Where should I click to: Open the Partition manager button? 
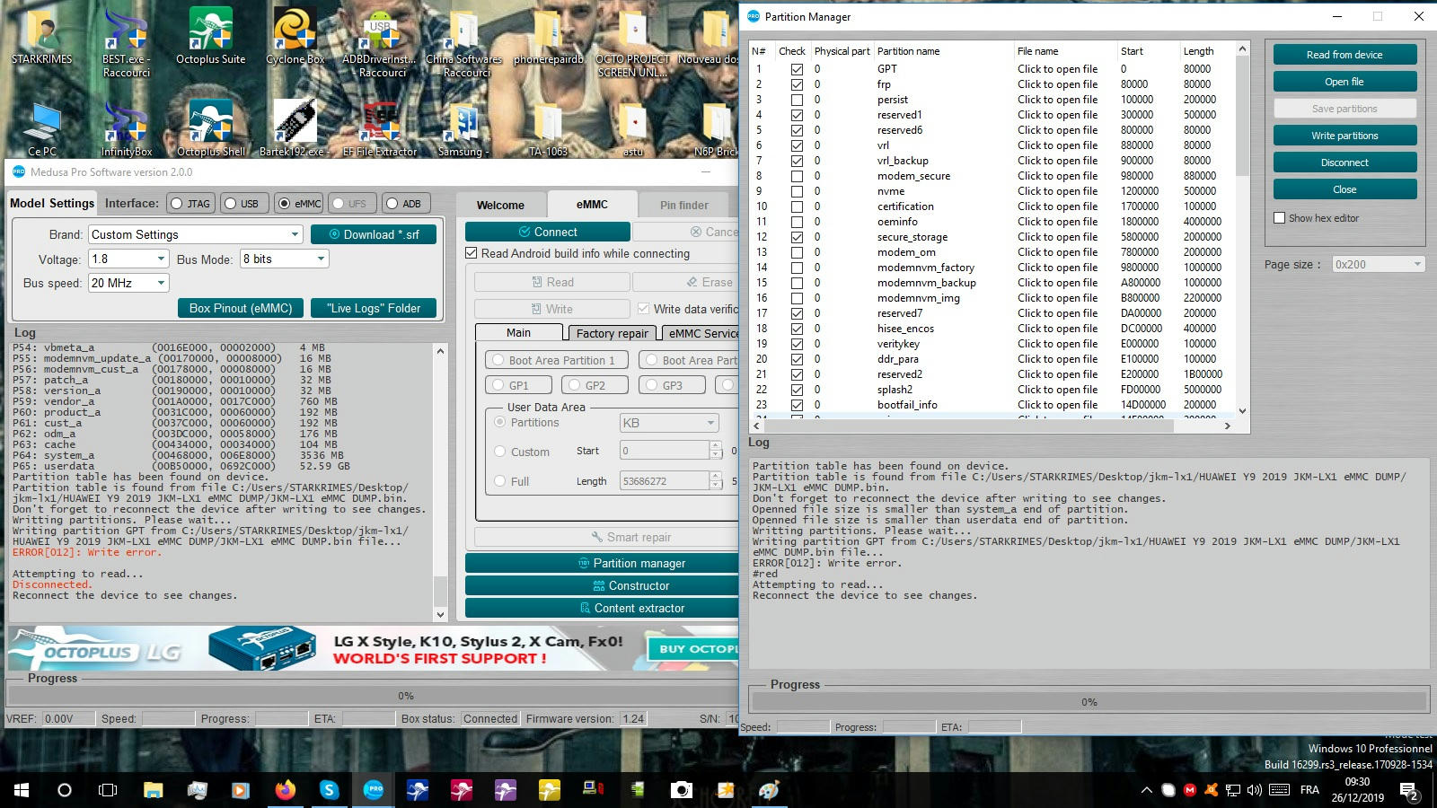tap(602, 563)
